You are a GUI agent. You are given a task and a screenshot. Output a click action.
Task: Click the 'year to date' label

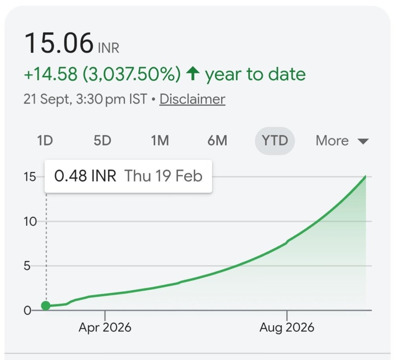coord(255,75)
